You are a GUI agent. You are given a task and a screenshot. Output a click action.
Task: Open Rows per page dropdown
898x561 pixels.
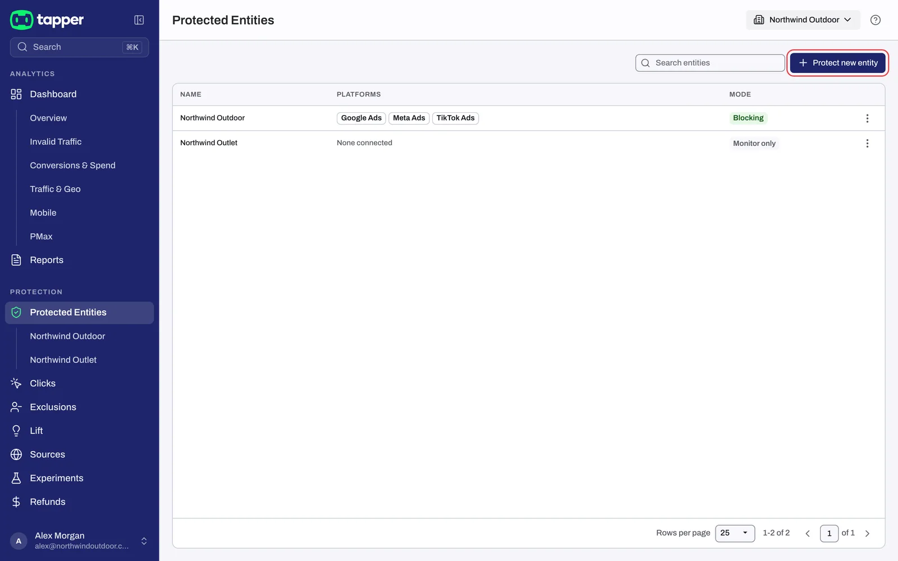[735, 533]
